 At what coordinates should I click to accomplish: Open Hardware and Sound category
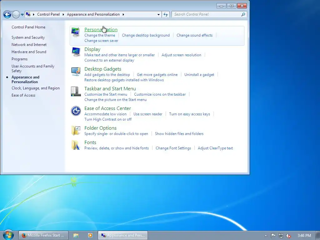[29, 52]
